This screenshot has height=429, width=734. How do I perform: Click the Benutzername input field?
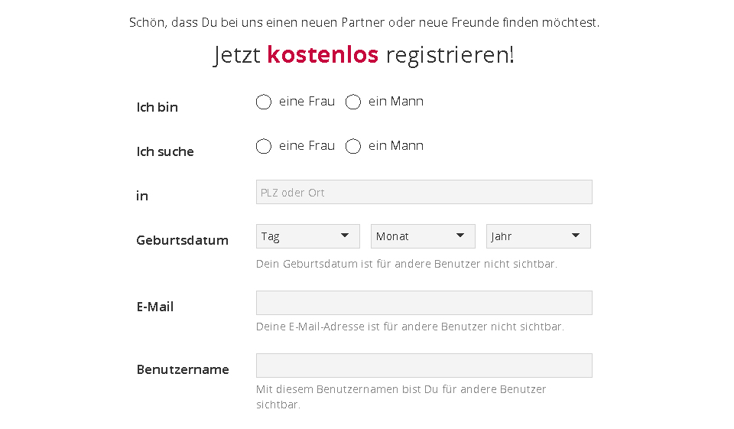[x=424, y=366]
